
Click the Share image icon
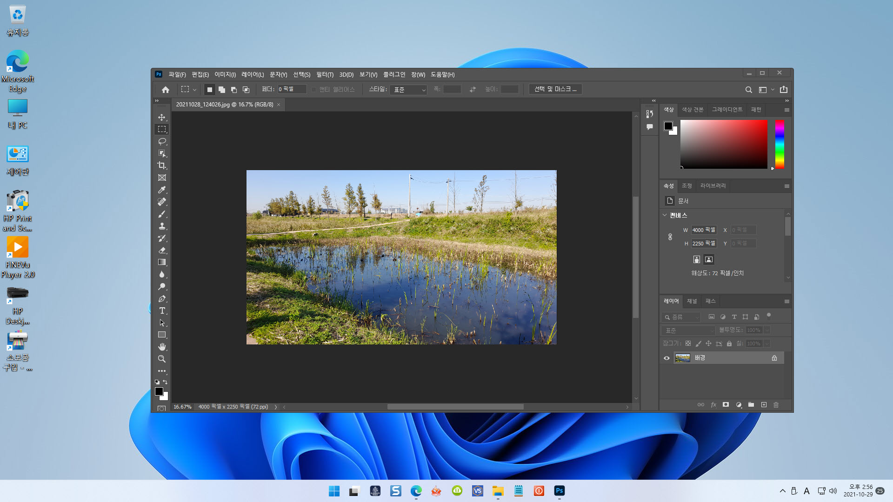pos(784,89)
